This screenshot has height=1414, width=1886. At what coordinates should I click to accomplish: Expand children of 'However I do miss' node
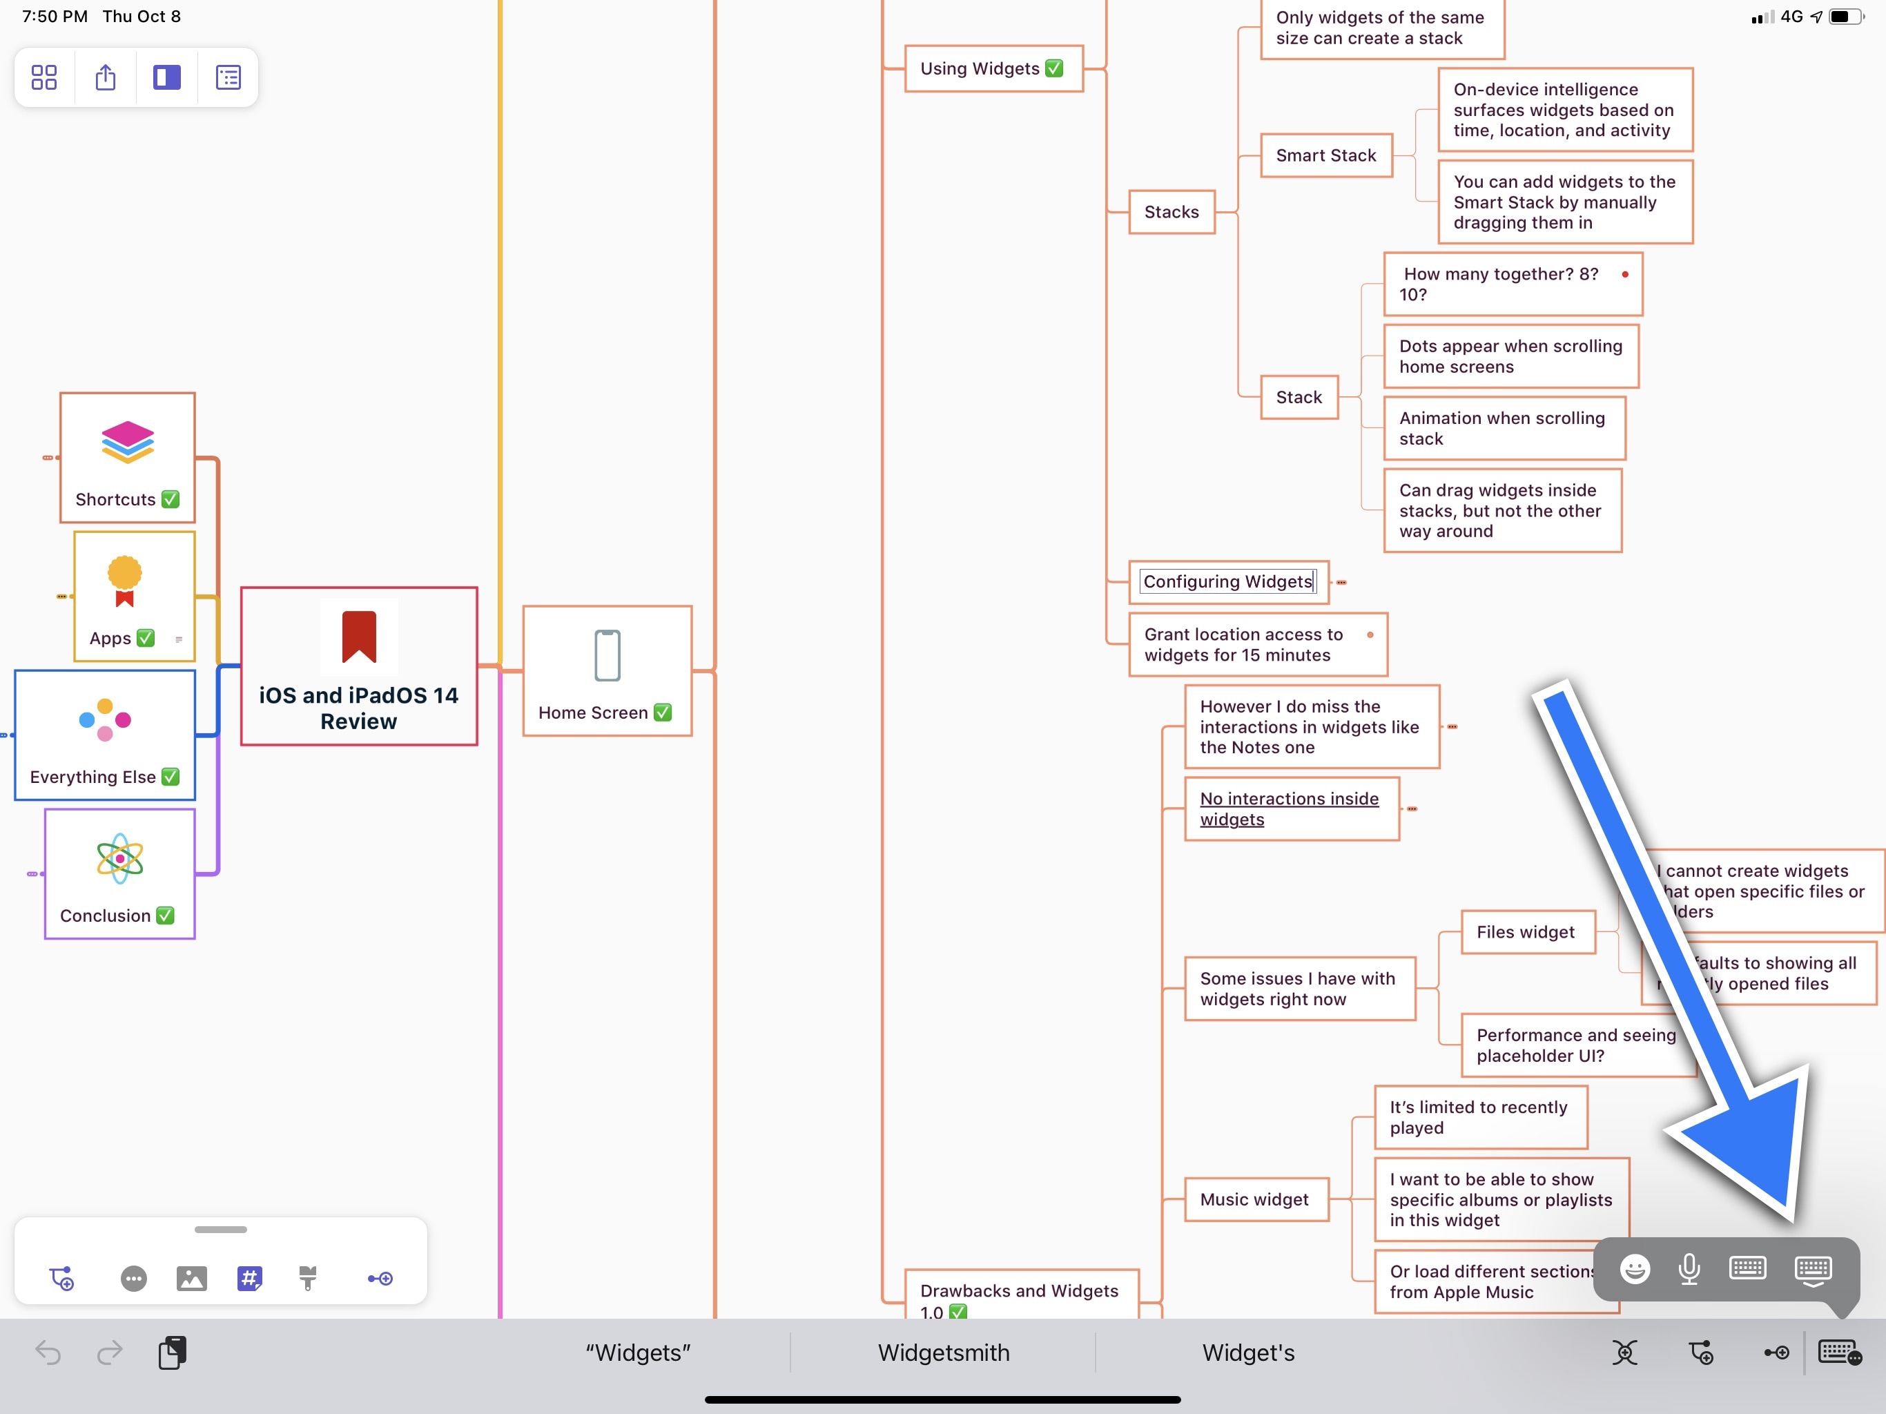(x=1451, y=726)
